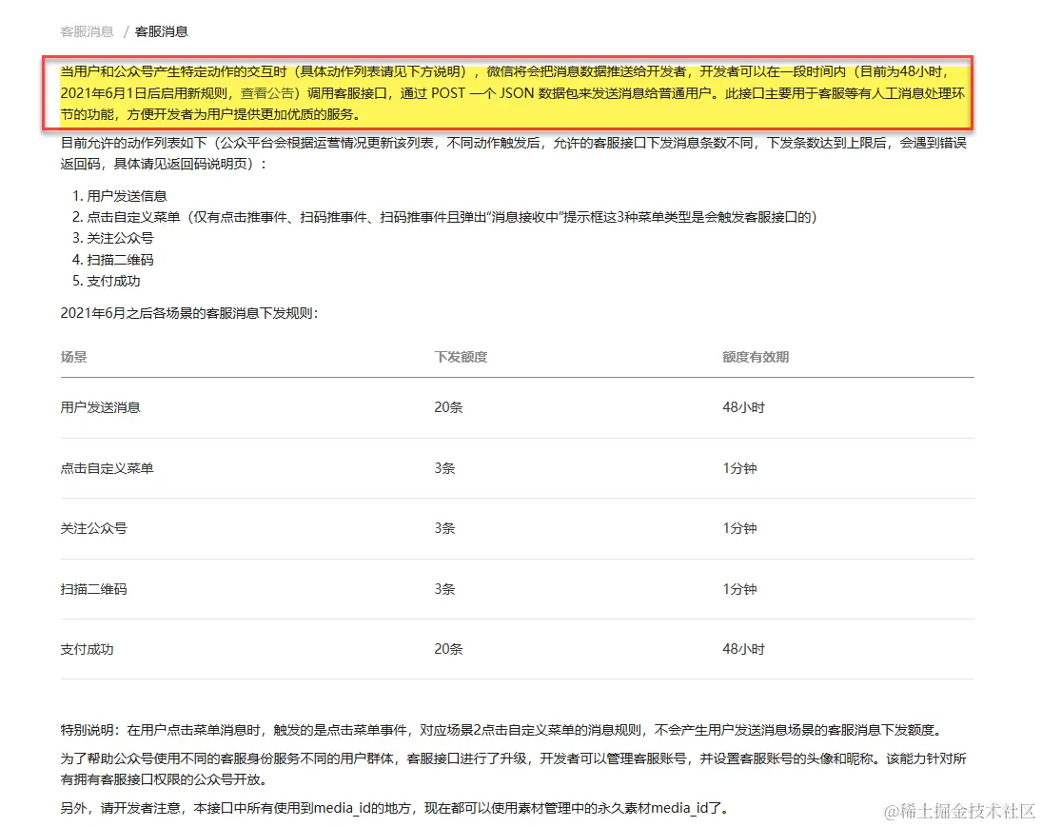
Task: Click table header 下发额度
Action: pyautogui.click(x=461, y=357)
